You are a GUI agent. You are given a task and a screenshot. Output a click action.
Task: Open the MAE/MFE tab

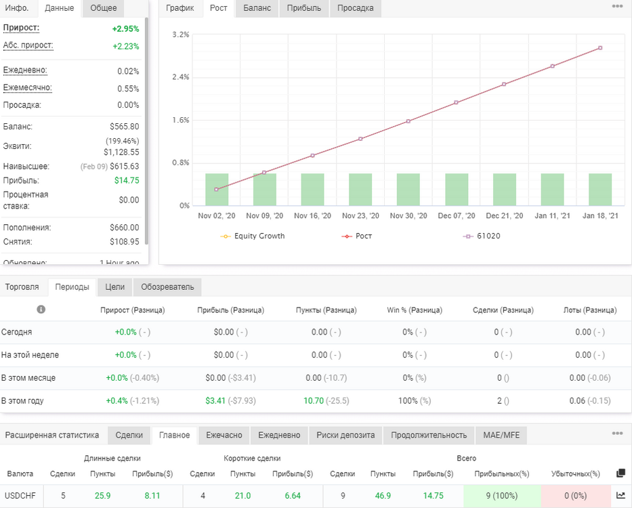point(501,436)
